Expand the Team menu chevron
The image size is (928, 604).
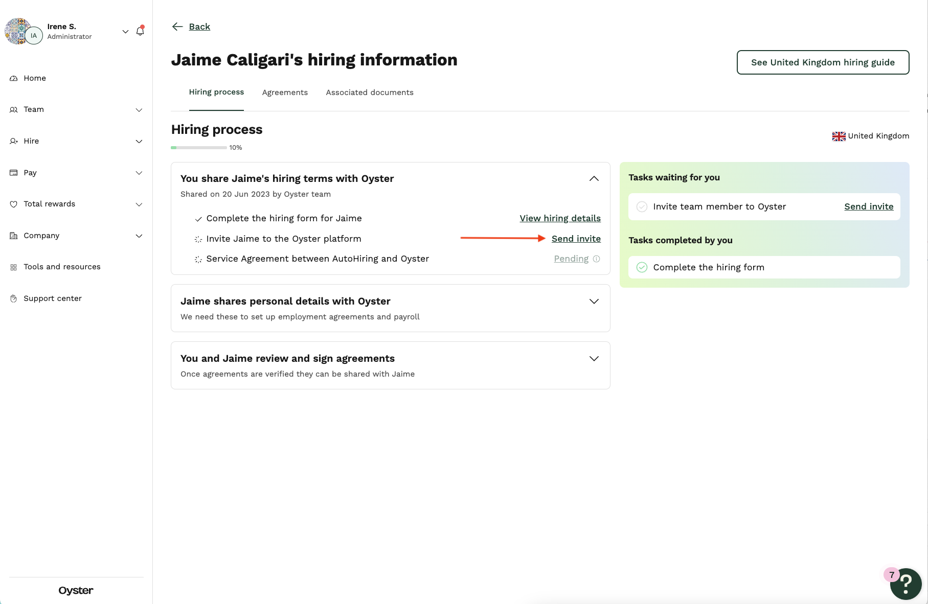[x=139, y=110]
